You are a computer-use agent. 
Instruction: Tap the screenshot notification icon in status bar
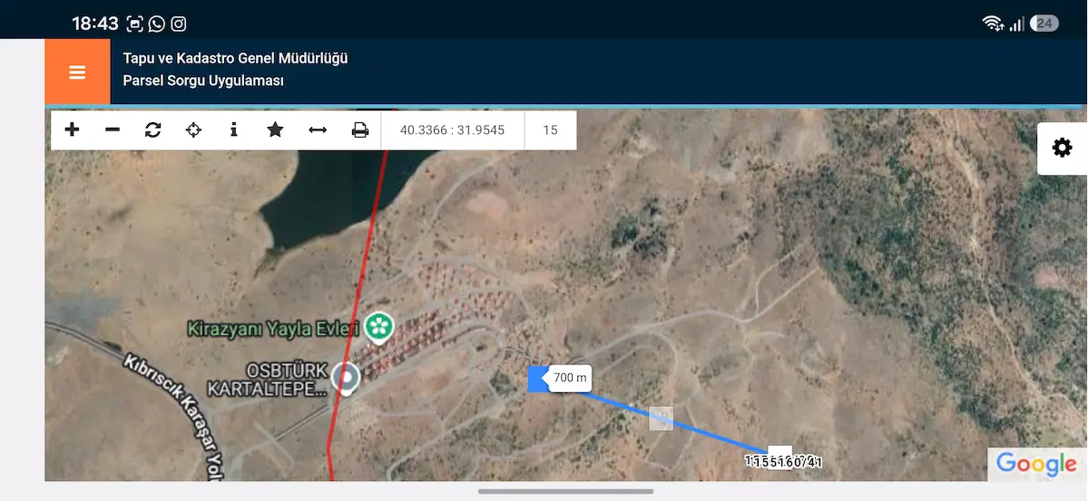click(x=135, y=24)
